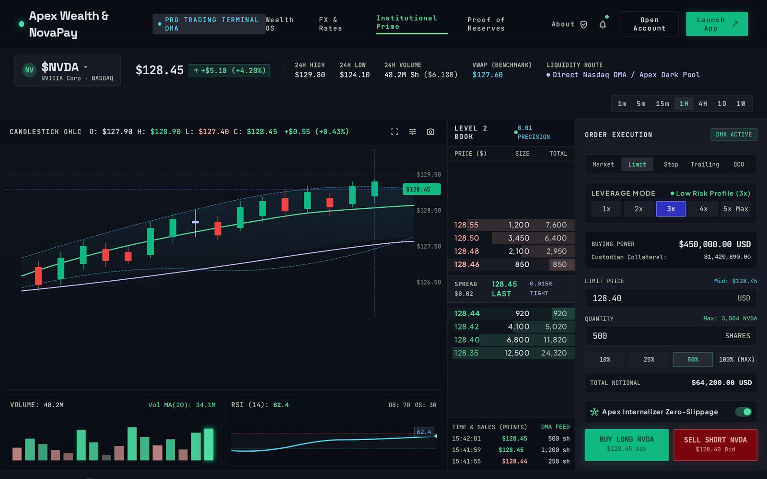Click the Open Account button
The width and height of the screenshot is (767, 479).
pyautogui.click(x=650, y=24)
